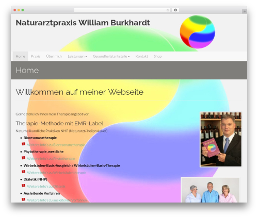Click the Naturheilkundliche Praktiken NHP text

tap(61, 131)
